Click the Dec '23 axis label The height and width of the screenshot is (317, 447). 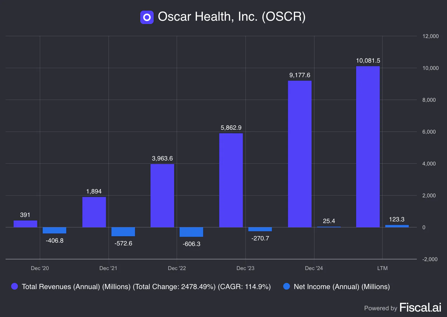click(245, 268)
